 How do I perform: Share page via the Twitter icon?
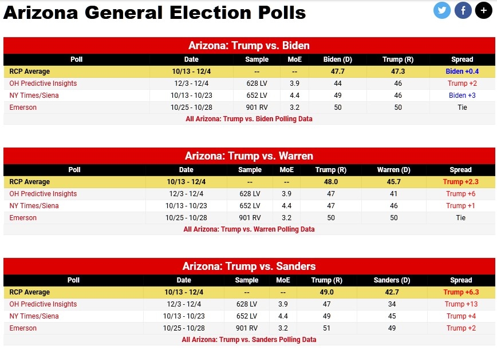point(442,10)
